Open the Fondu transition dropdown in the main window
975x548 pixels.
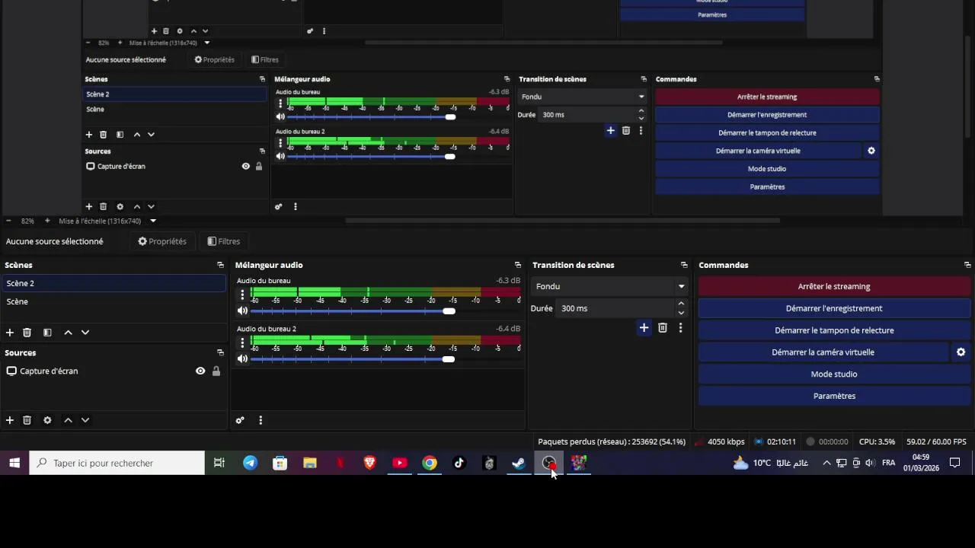tap(609, 286)
